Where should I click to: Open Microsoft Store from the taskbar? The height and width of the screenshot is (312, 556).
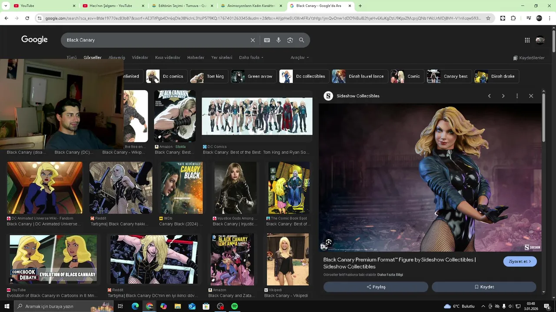[x=206, y=306]
